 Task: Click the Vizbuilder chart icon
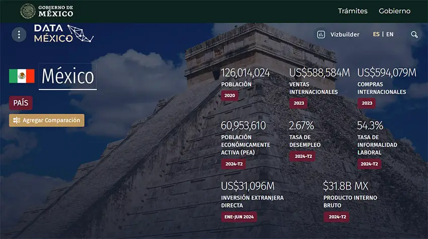coord(321,34)
